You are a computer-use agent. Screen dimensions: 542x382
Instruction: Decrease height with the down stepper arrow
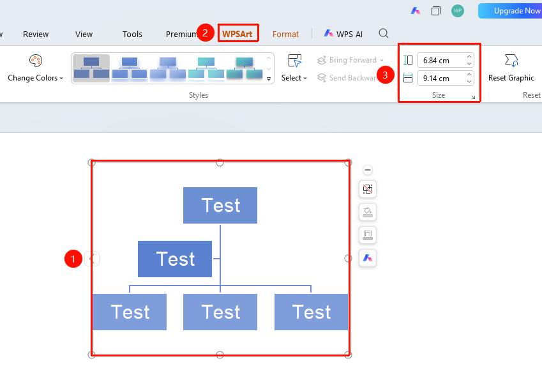tap(469, 64)
